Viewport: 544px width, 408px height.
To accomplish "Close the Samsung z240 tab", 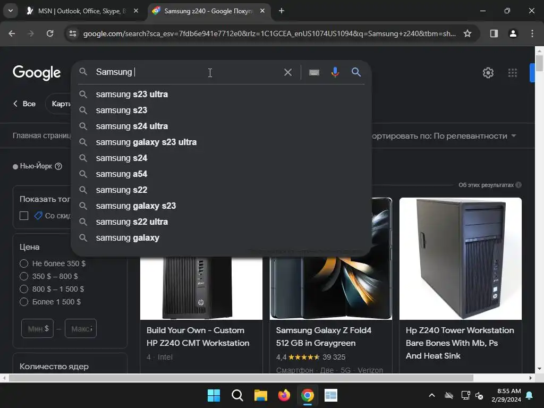I will [x=262, y=11].
